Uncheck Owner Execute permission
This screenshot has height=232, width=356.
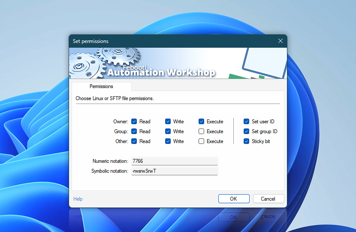click(202, 122)
